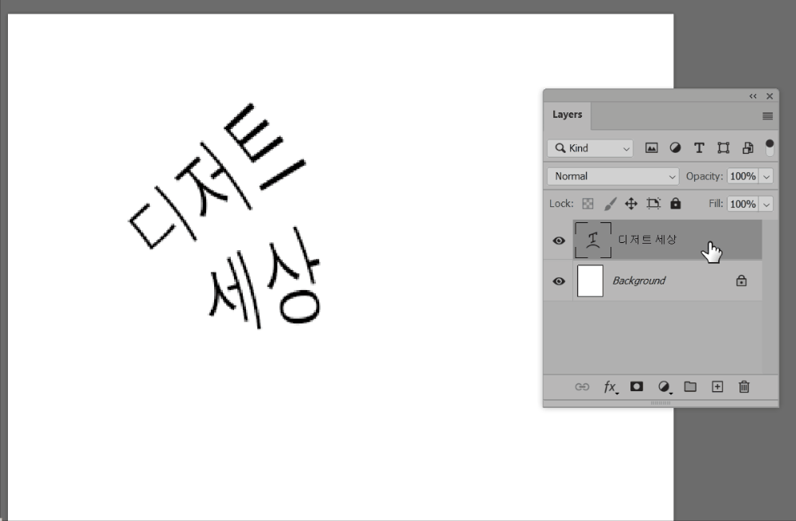Filter layers by type layers icon

[699, 148]
